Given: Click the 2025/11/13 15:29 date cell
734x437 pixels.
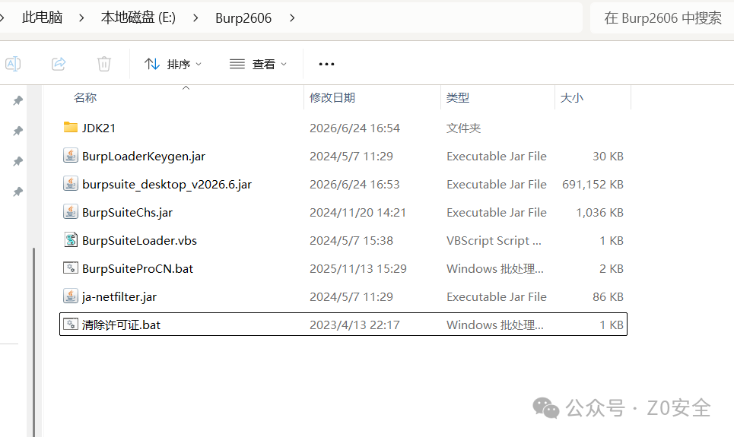Looking at the screenshot, I should tap(358, 268).
